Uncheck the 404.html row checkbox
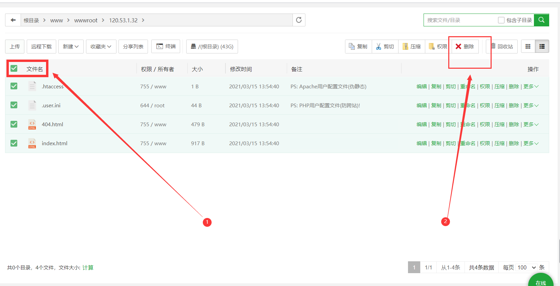Viewport: 560px width, 286px height. point(14,124)
